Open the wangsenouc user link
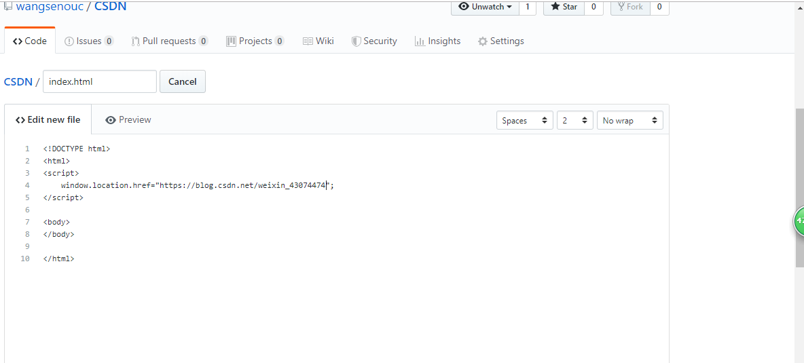This screenshot has height=363, width=804. [50, 7]
